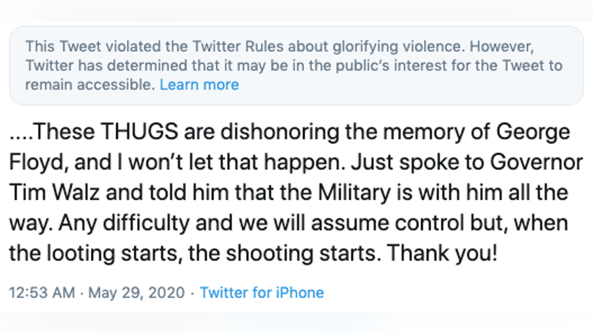Click the name Tim Walz in the tweet

[x=55, y=192]
